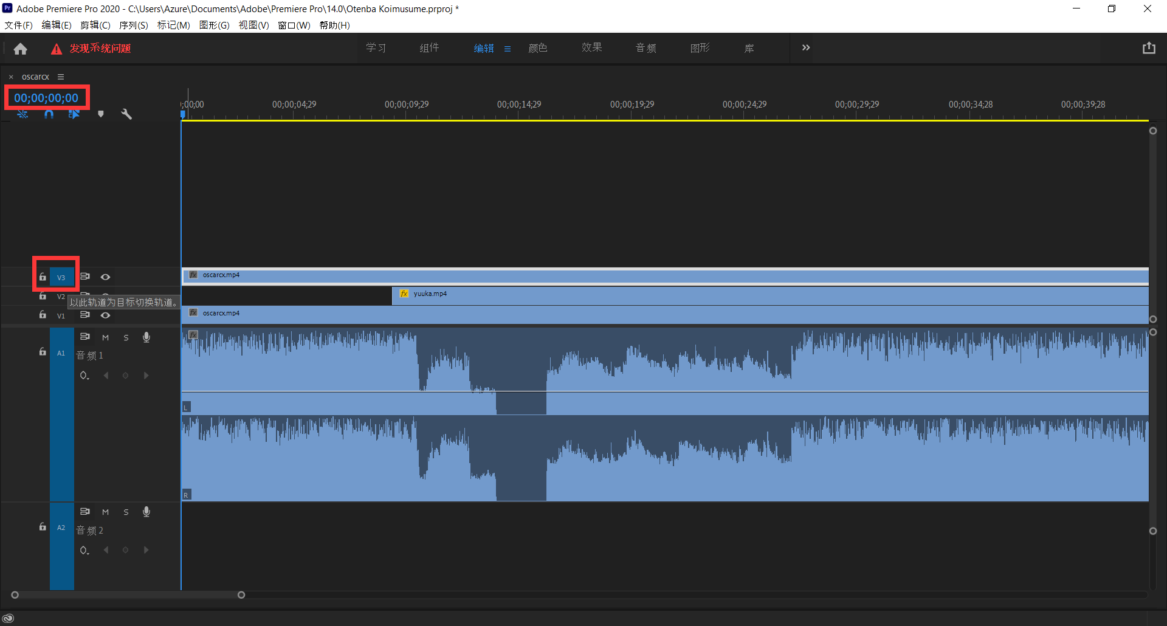This screenshot has width=1167, height=626.
Task: Lock the V1 track
Action: pos(43,315)
